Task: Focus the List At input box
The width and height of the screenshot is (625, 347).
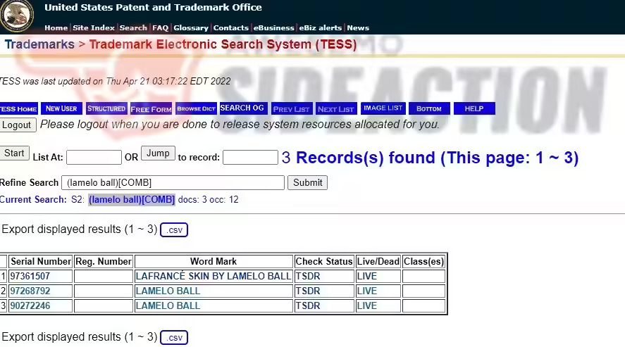Action: 94,157
